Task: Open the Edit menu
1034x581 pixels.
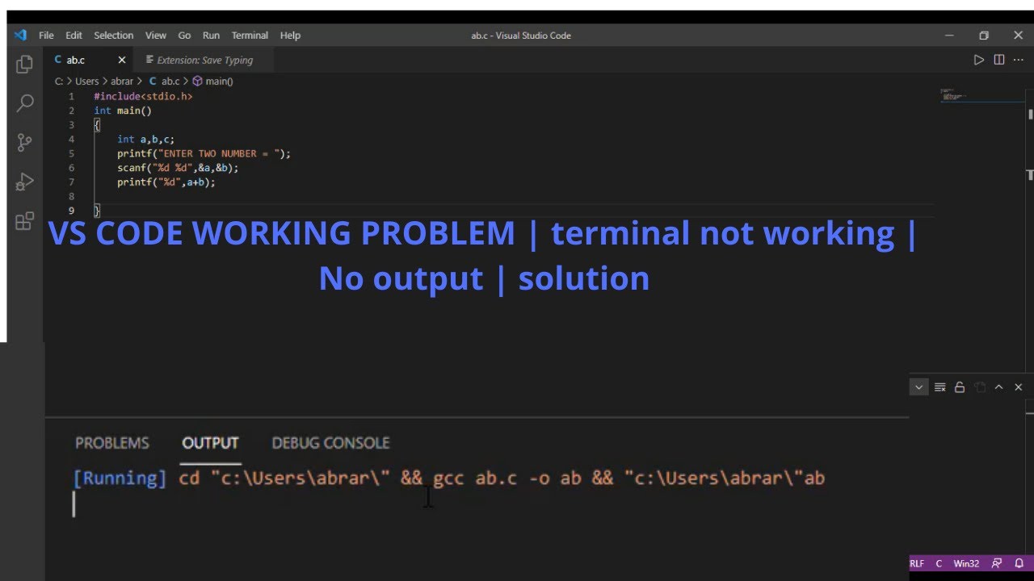Action: [74, 36]
